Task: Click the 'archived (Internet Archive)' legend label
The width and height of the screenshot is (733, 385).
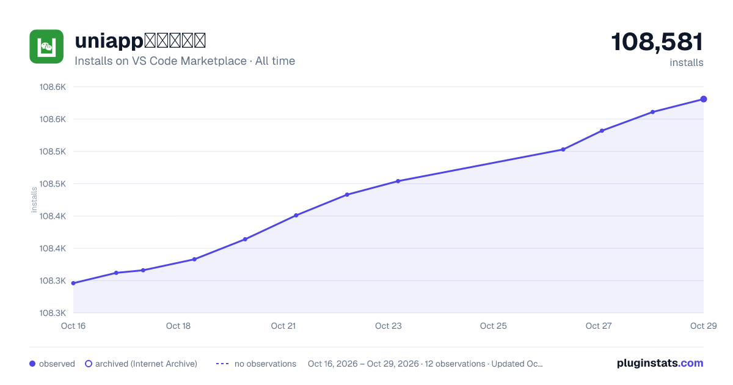Action: tap(146, 364)
